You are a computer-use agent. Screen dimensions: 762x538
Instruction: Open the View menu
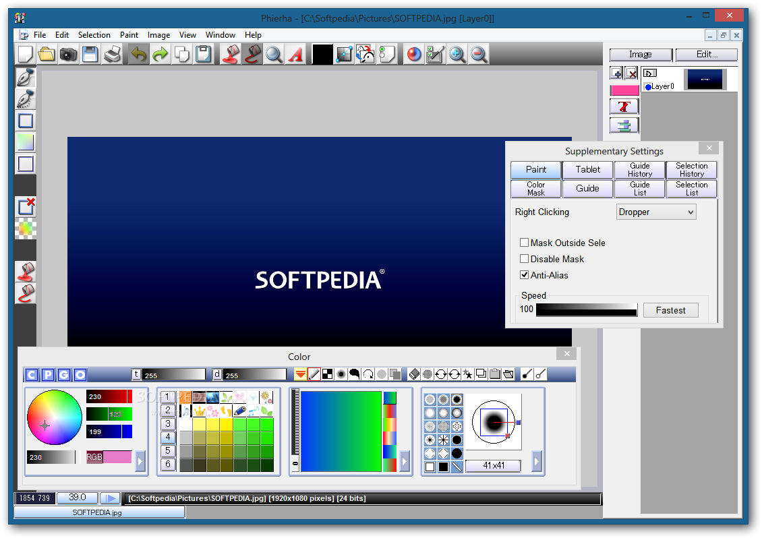[187, 35]
